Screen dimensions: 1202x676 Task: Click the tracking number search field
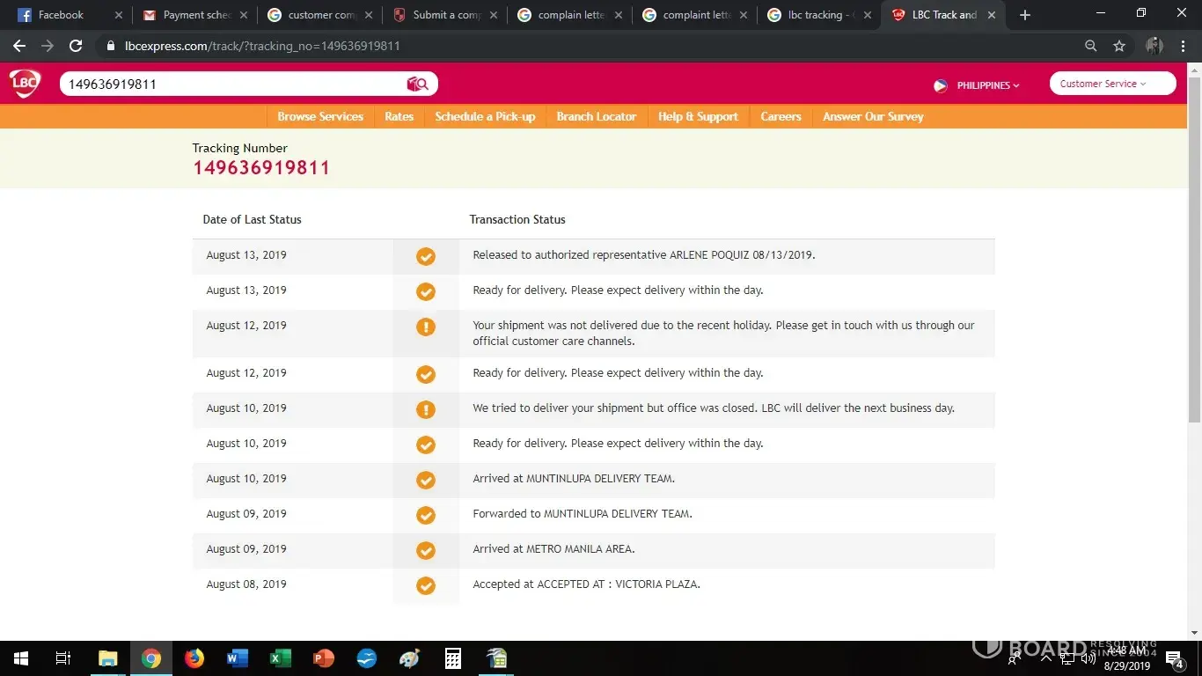pyautogui.click(x=229, y=84)
